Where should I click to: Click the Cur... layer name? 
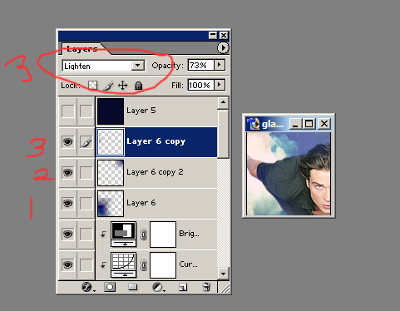(188, 264)
